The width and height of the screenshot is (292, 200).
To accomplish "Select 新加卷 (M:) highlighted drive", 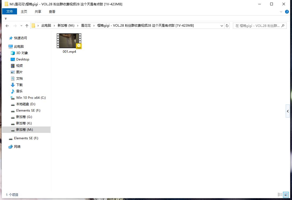I will pyautogui.click(x=26, y=130).
